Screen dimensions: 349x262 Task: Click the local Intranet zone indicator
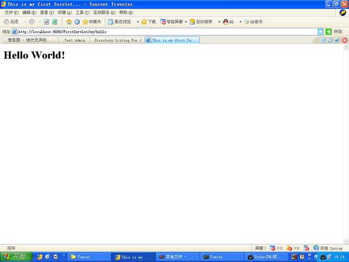click(328, 248)
